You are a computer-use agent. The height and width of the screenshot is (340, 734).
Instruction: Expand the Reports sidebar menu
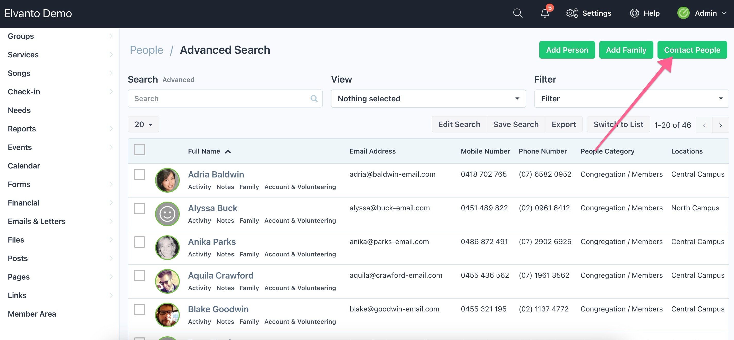point(22,129)
